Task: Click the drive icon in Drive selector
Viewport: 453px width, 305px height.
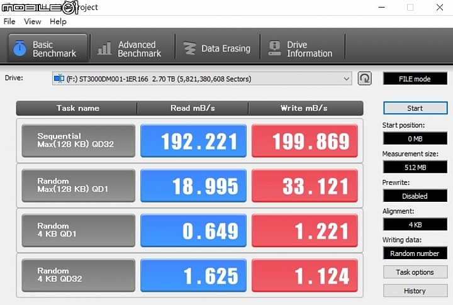Action: coord(59,79)
